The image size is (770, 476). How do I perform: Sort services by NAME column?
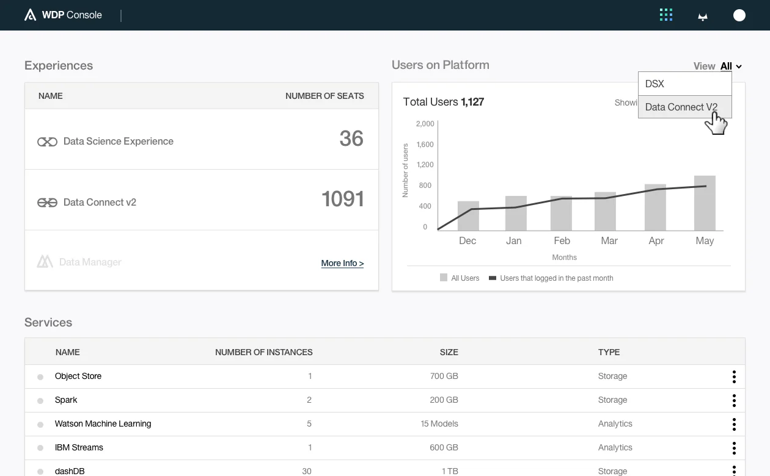coord(68,352)
